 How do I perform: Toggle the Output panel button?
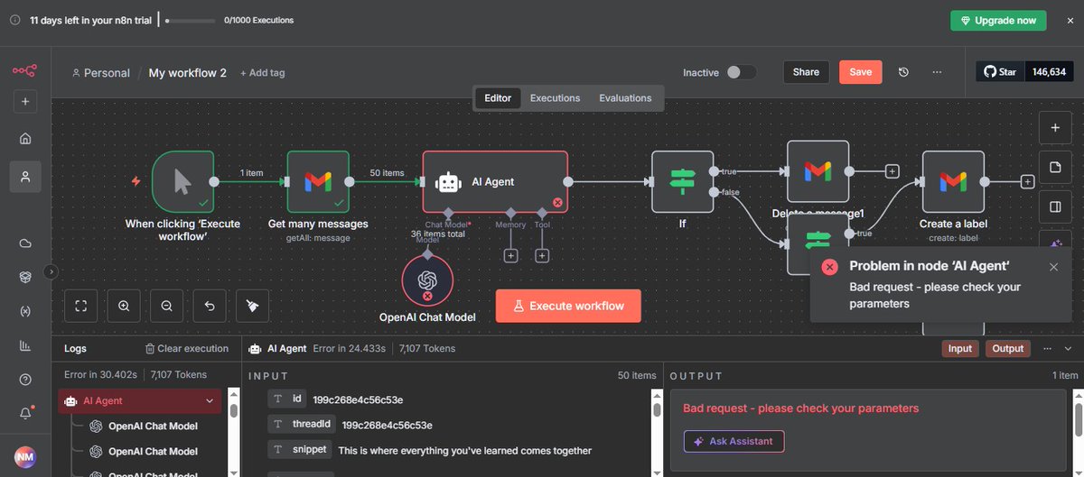tap(1007, 348)
